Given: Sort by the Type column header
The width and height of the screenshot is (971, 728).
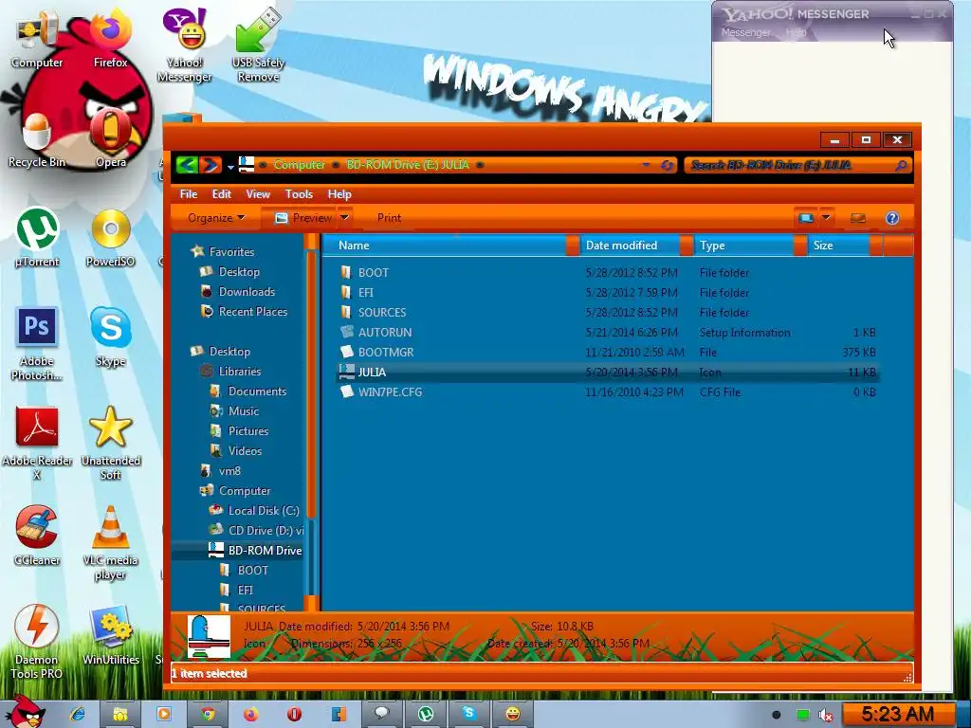Looking at the screenshot, I should pyautogui.click(x=743, y=246).
